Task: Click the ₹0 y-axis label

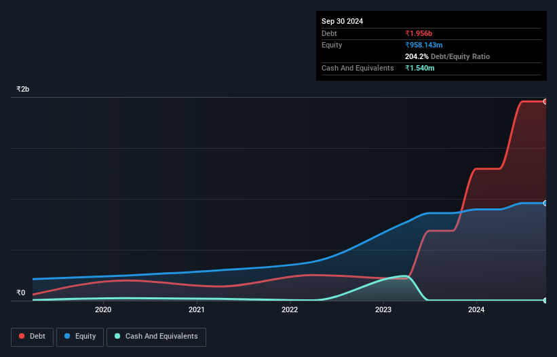Action: (x=21, y=293)
